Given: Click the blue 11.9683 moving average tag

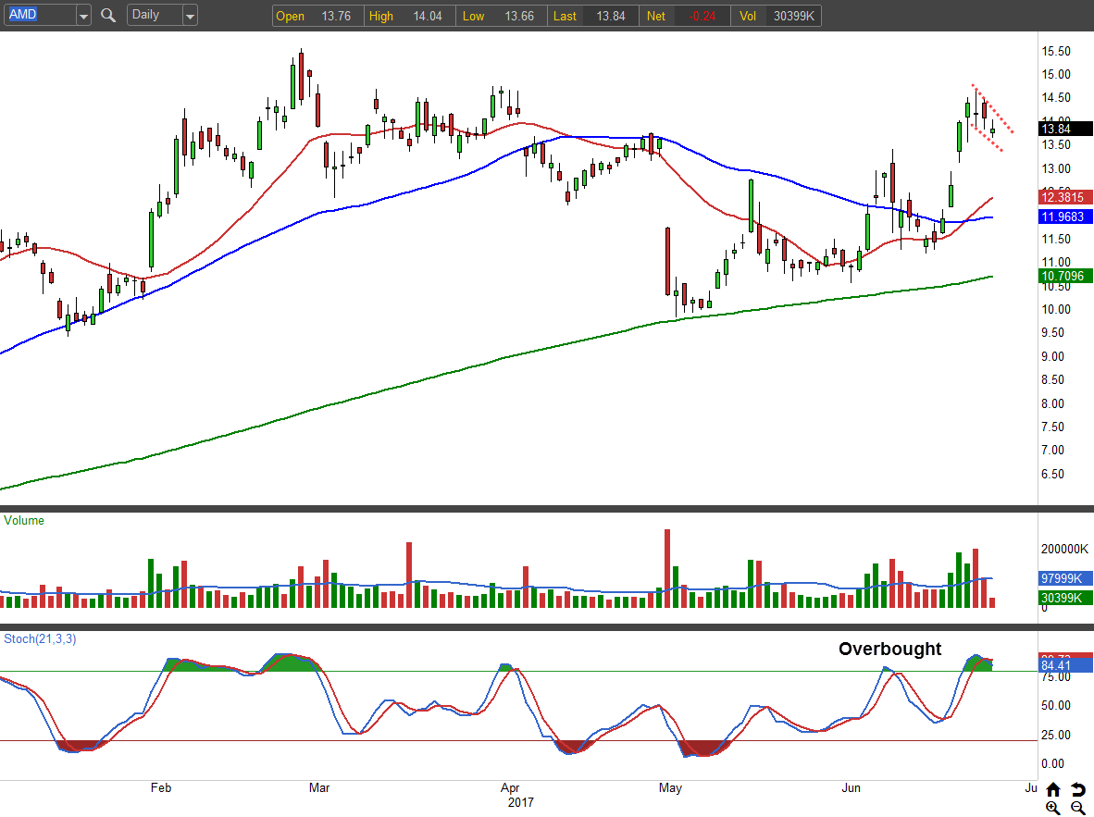Looking at the screenshot, I should point(1065,217).
